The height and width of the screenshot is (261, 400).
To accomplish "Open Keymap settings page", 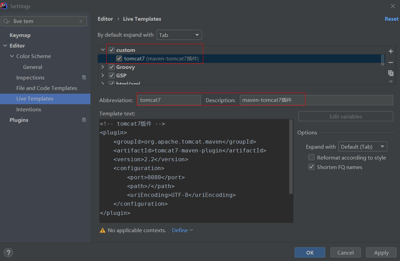I will [20, 35].
